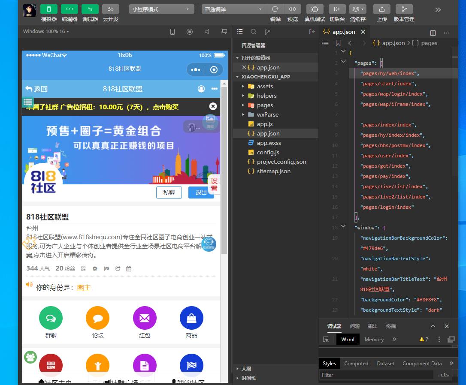Toggle the editor panel button
Viewport: 466px width, 385px height.
click(70, 9)
